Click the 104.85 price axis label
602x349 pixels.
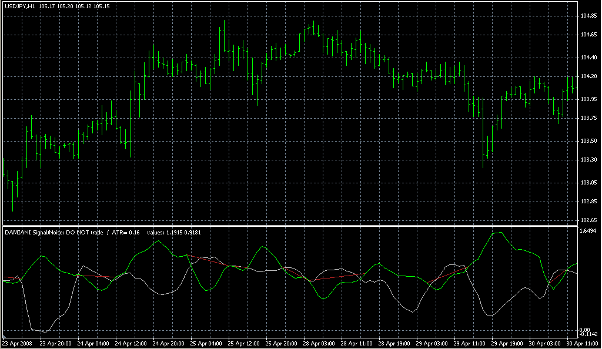click(x=588, y=16)
